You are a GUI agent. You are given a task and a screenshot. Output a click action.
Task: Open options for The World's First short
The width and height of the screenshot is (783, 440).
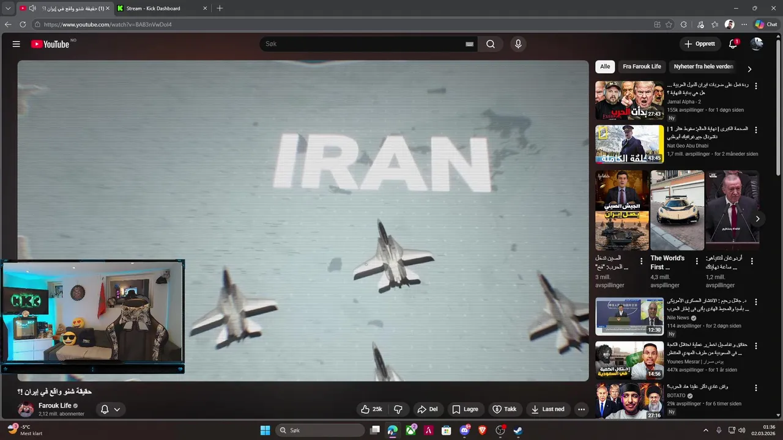tap(696, 261)
